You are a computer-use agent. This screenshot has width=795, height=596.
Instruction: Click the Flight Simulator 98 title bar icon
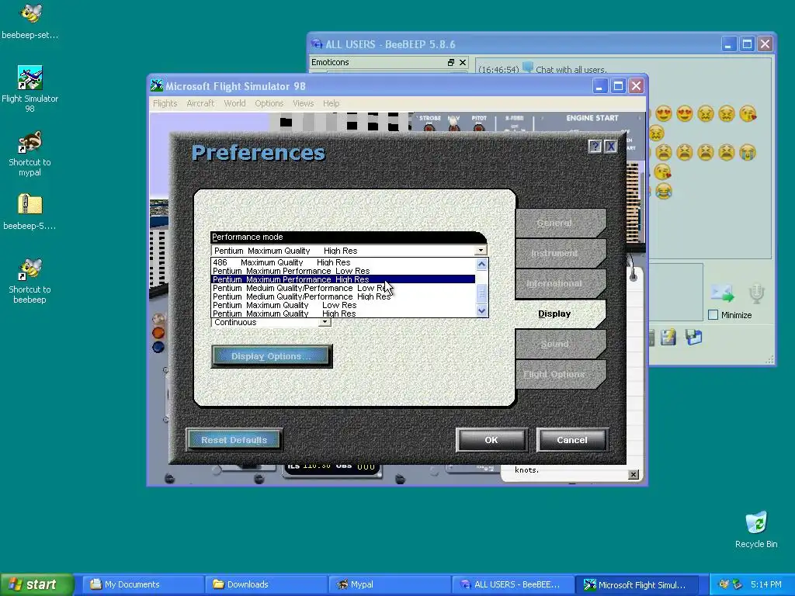(x=157, y=85)
